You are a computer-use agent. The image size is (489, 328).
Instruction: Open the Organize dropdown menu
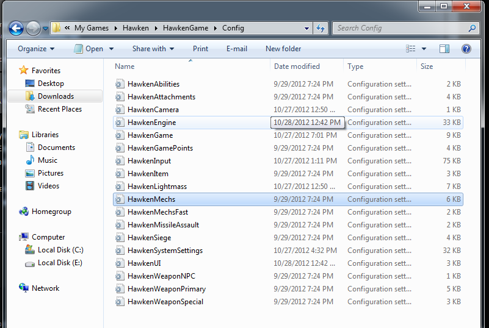click(36, 49)
